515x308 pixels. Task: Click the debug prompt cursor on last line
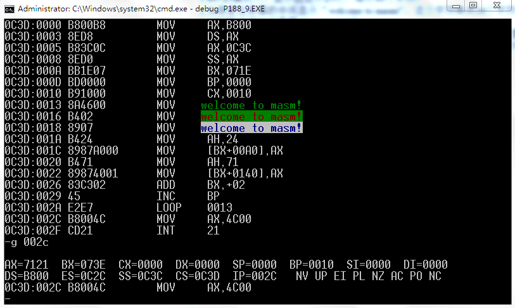pyautogui.click(x=8, y=299)
